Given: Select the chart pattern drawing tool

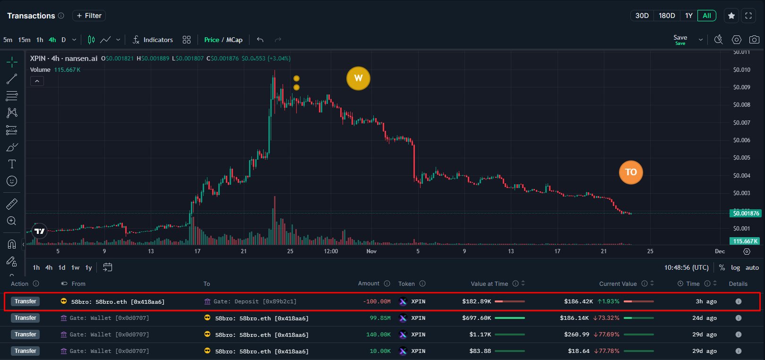Looking at the screenshot, I should tap(12, 112).
